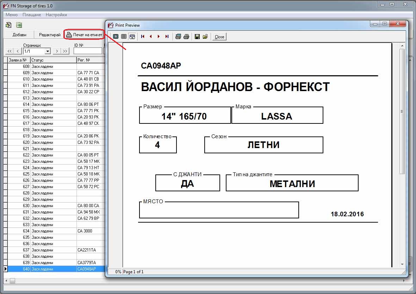The image size is (416, 294).
Task: Go to next records page with > button
Action: [57, 51]
